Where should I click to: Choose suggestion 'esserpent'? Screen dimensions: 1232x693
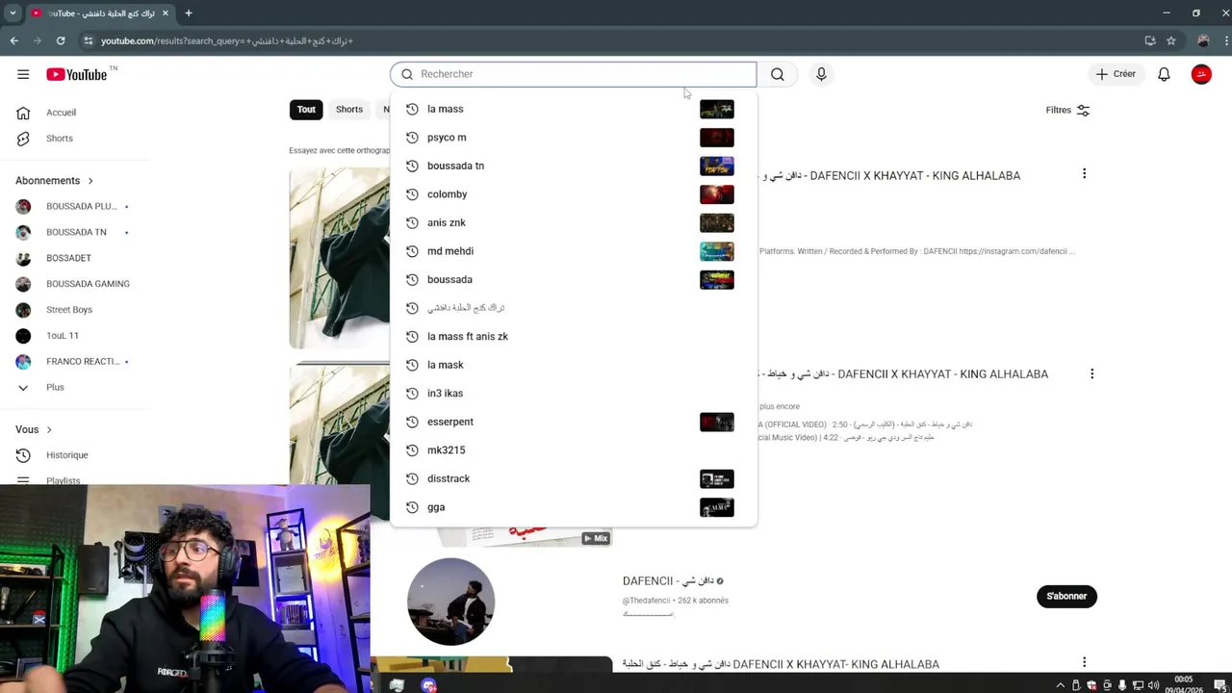574,422
